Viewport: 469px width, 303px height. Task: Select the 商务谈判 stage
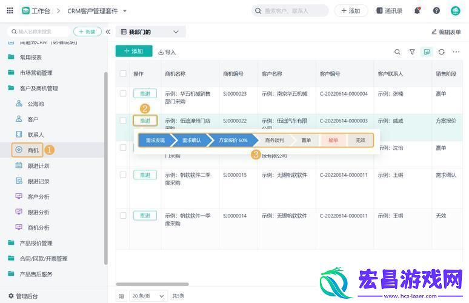coord(274,140)
